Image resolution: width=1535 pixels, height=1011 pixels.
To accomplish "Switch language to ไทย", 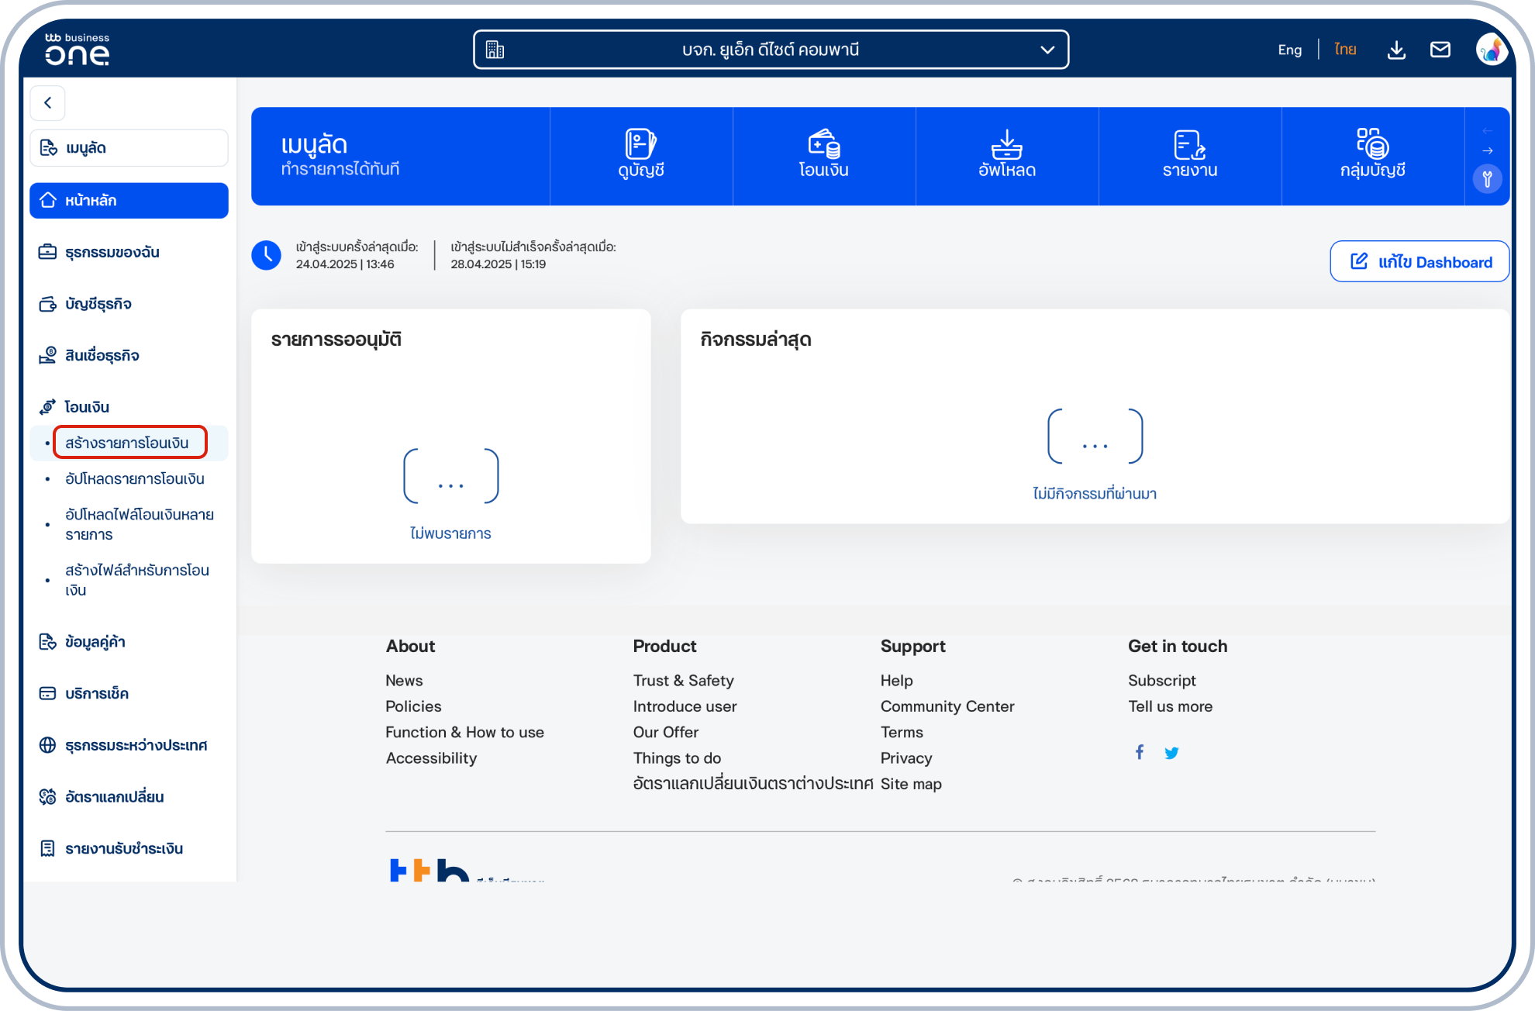I will pyautogui.click(x=1345, y=50).
